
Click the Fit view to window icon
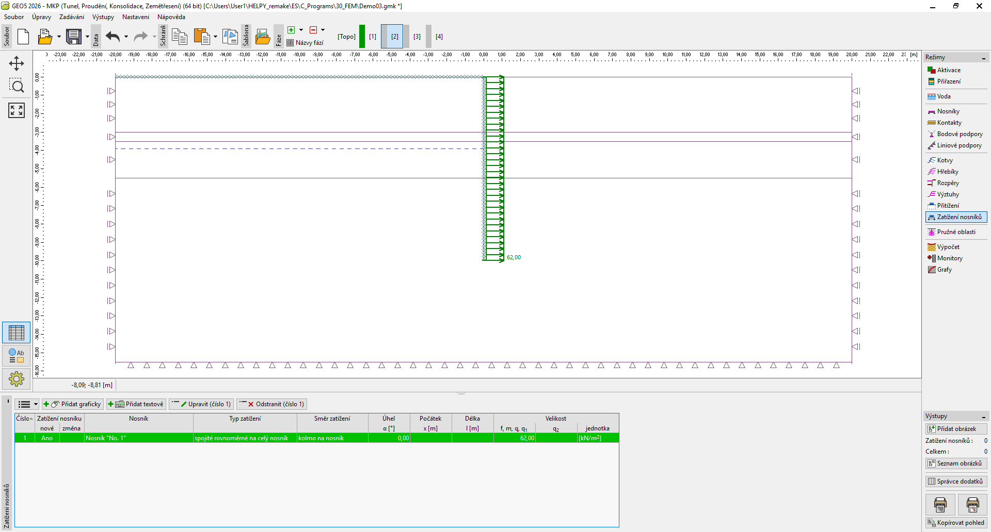click(17, 110)
